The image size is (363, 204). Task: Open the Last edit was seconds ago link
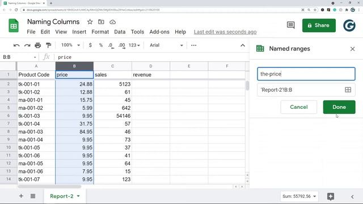tap(225, 32)
